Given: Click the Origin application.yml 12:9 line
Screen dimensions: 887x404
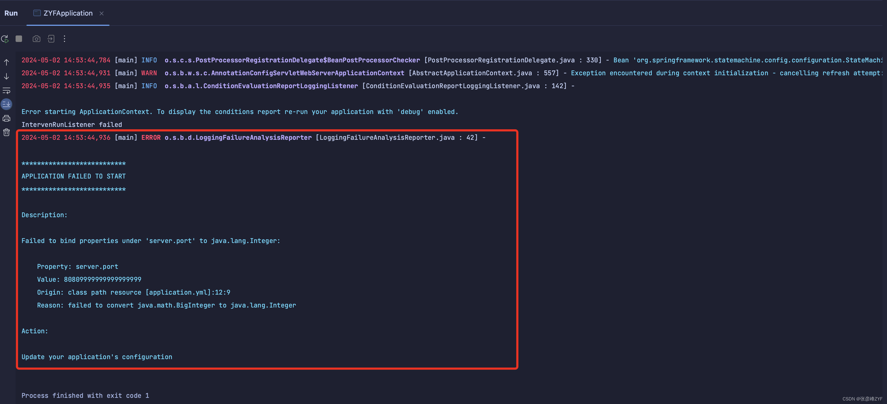Looking at the screenshot, I should pos(134,292).
